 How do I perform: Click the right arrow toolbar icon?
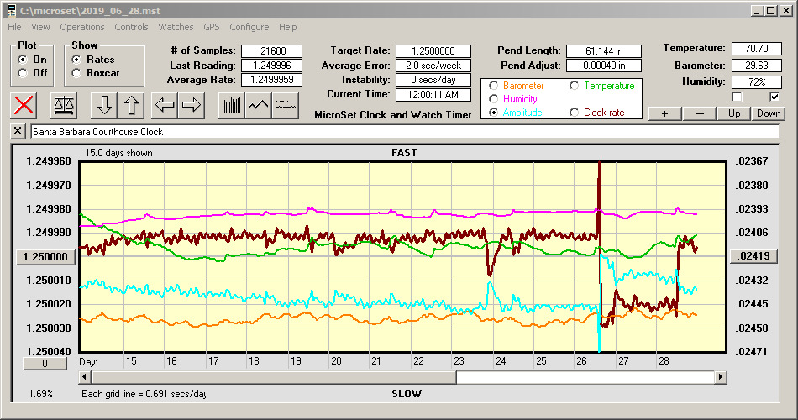click(192, 105)
